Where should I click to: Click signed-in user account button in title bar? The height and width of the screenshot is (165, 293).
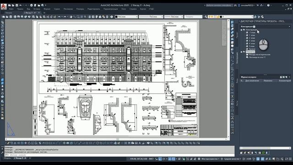(247, 5)
